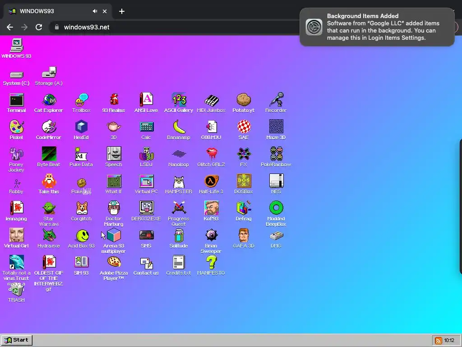Open Glitch GRLZ lips icon

[x=211, y=155]
